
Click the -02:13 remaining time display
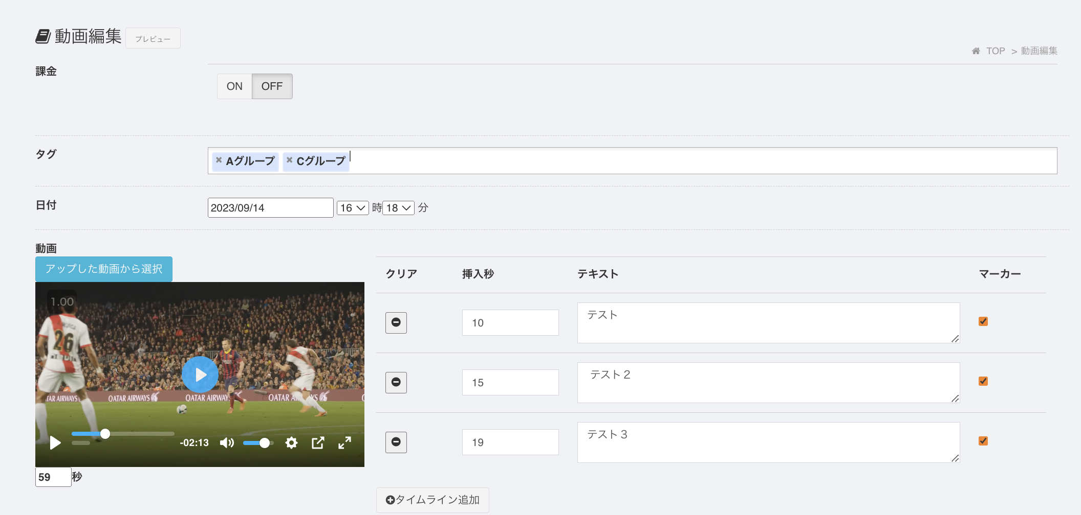pos(194,443)
